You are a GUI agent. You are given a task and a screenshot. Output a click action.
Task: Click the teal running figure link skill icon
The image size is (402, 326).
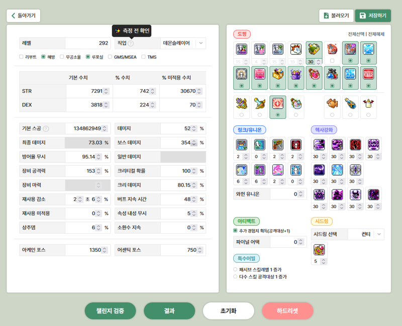pyautogui.click(x=259, y=145)
